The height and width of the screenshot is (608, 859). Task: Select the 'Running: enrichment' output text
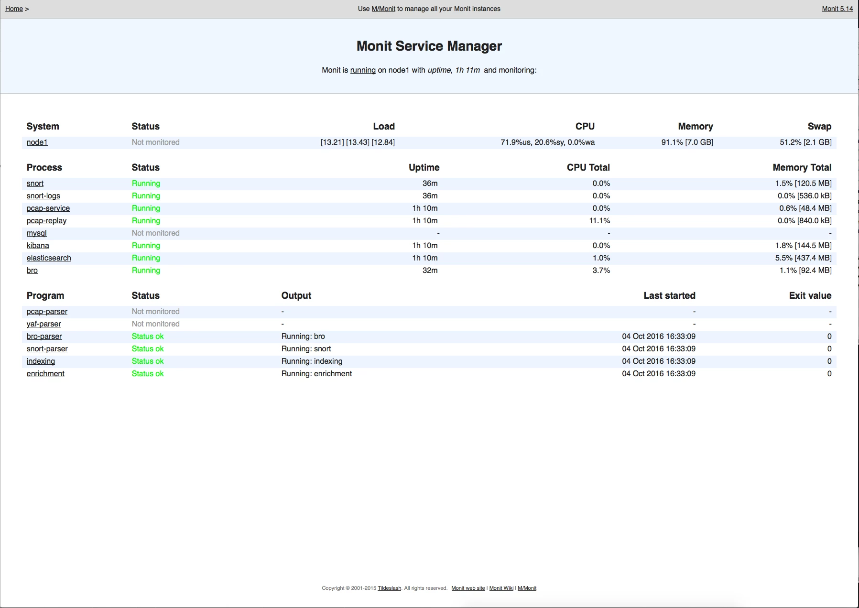(316, 373)
